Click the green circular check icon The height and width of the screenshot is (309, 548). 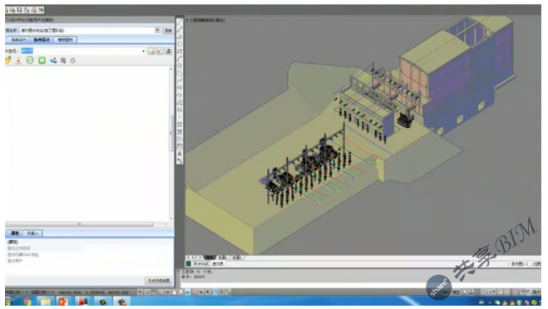pyautogui.click(x=30, y=61)
